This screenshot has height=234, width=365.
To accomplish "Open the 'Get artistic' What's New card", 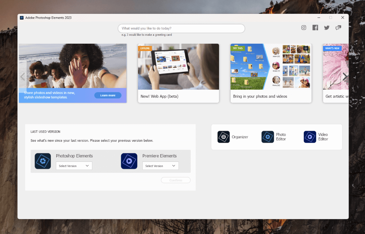I will [336, 73].
